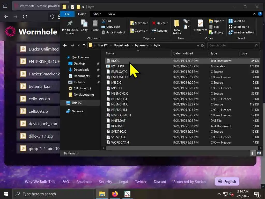Expand address bar history dropdown
The height and width of the screenshot is (199, 265).
pos(198,45)
